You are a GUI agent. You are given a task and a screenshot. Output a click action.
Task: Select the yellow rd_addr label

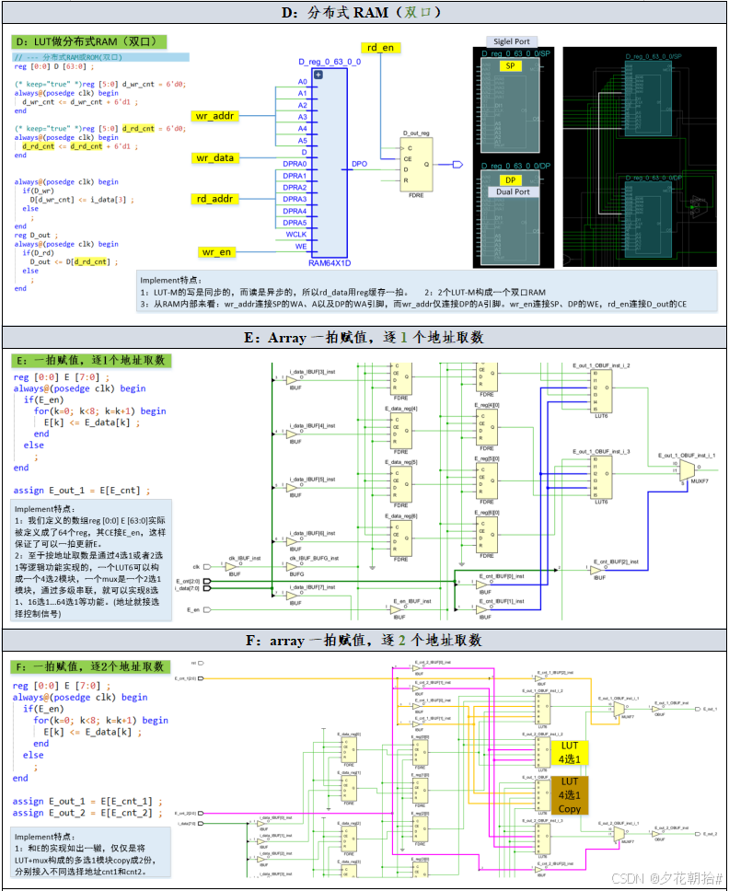214,199
